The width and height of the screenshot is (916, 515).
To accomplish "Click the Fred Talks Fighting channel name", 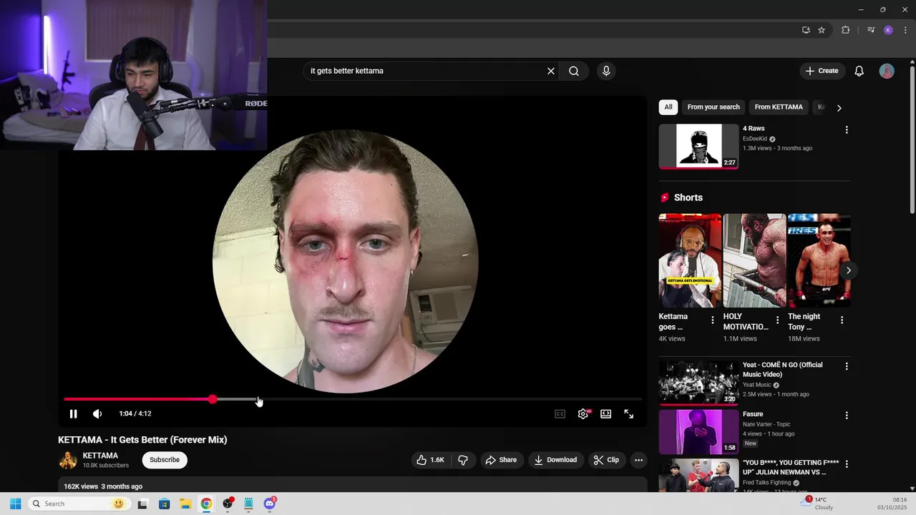I will [x=767, y=483].
